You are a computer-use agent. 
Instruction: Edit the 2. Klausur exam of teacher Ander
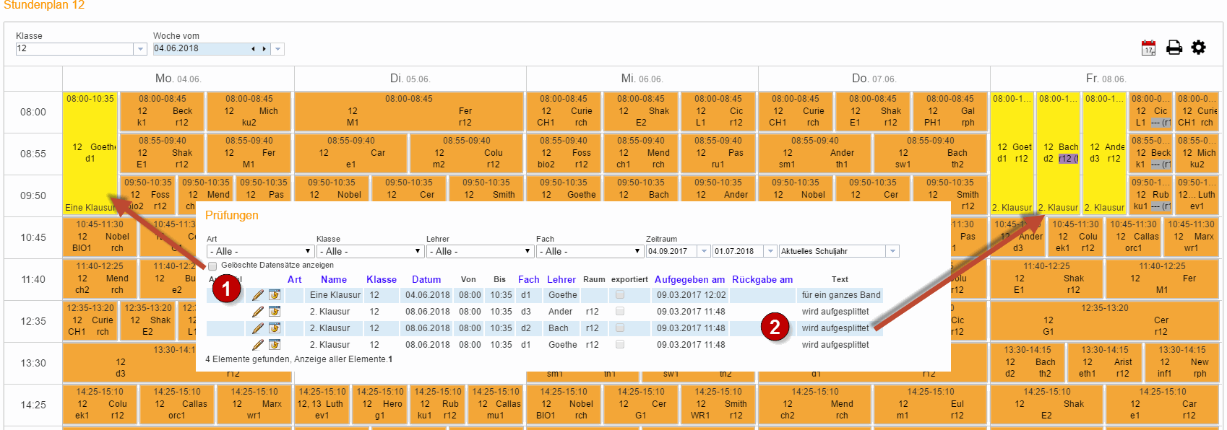(x=258, y=312)
